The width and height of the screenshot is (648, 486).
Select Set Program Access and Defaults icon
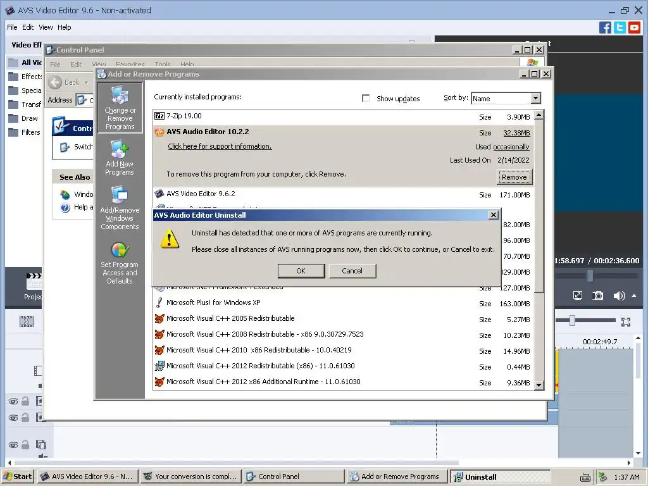120,264
